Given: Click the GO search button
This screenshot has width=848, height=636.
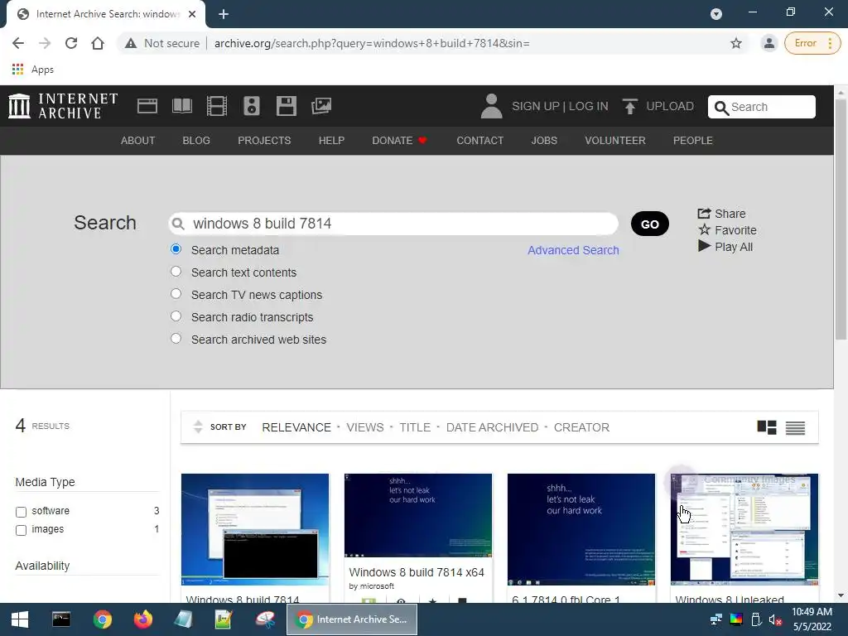Looking at the screenshot, I should 650,224.
